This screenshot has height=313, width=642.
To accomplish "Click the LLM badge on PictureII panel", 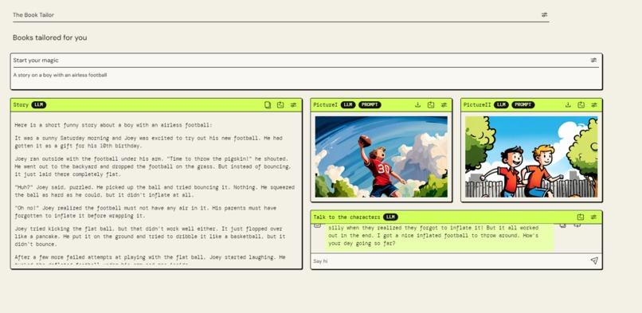I will pyautogui.click(x=501, y=105).
